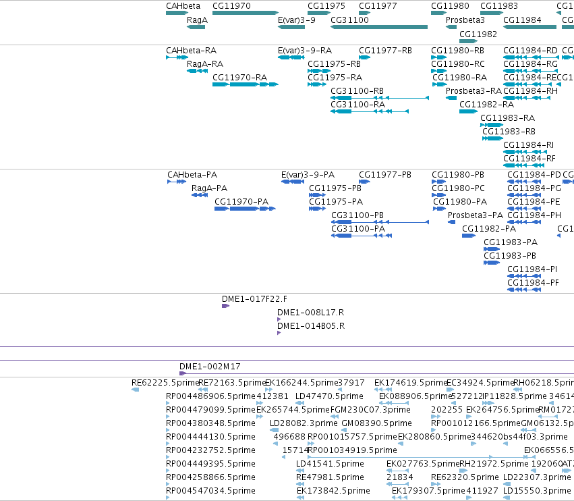Screen dimensions: 574x501
Task: Select protein CG11975-PB
Action: pyautogui.click(x=335, y=189)
